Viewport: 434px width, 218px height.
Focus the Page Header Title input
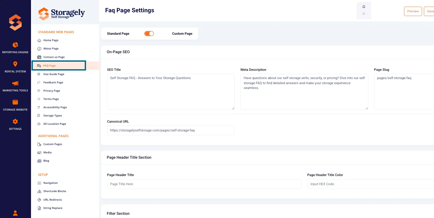[x=204, y=184]
